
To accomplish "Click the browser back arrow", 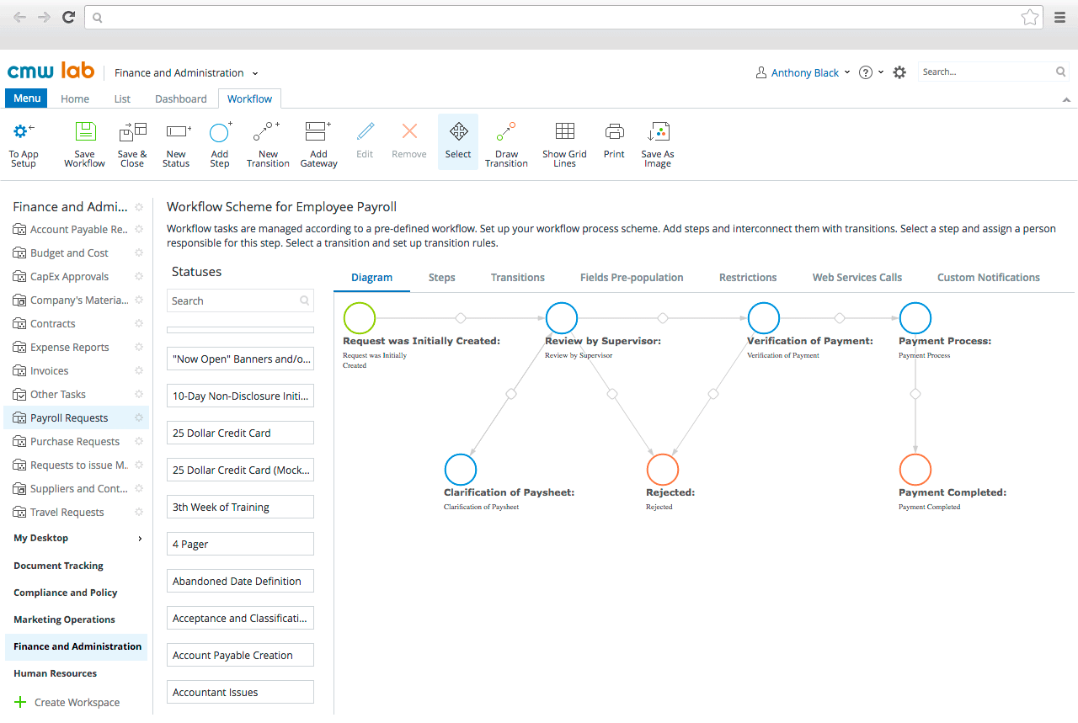I will (19, 17).
